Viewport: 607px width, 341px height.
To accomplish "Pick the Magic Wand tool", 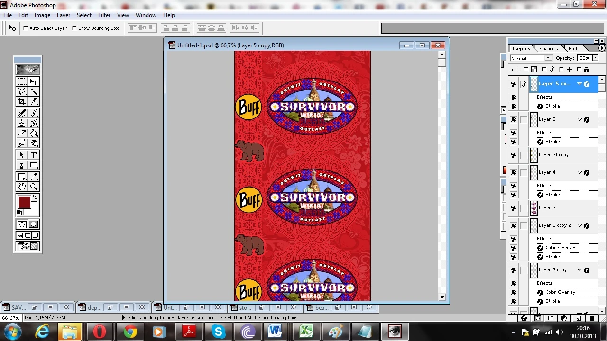I will click(34, 91).
